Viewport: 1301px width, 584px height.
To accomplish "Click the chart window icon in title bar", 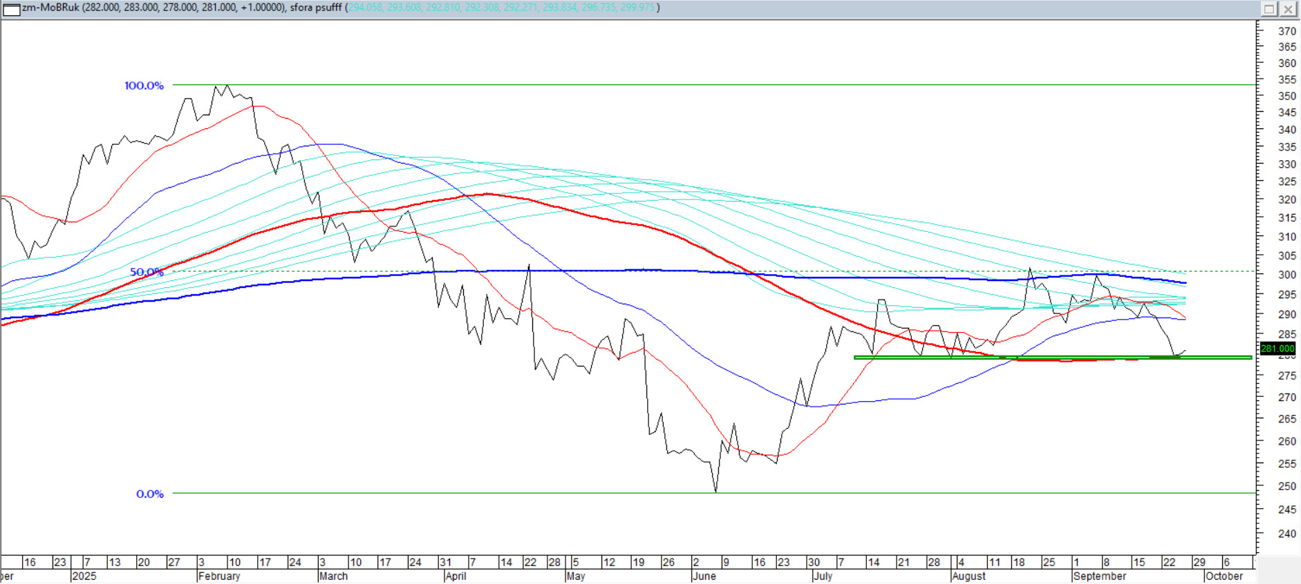I will [12, 9].
